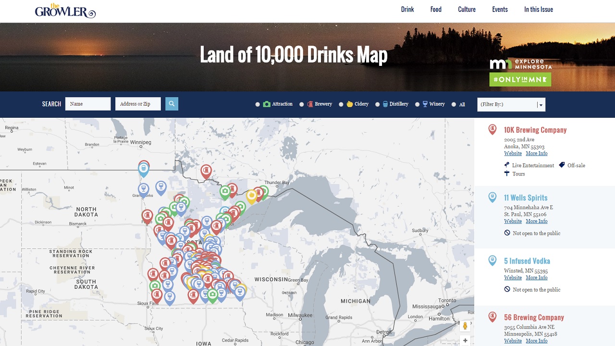Select the wine glass Winery icon
This screenshot has width=615, height=346.
pos(425,104)
